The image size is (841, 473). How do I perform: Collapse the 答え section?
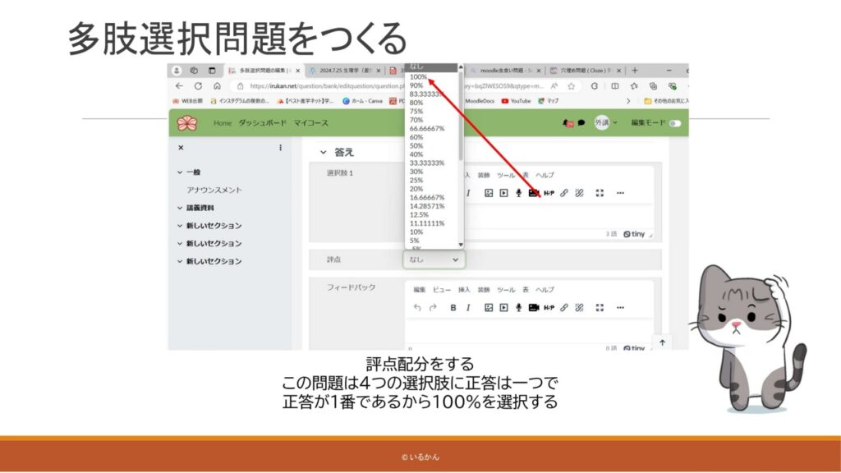pos(324,152)
